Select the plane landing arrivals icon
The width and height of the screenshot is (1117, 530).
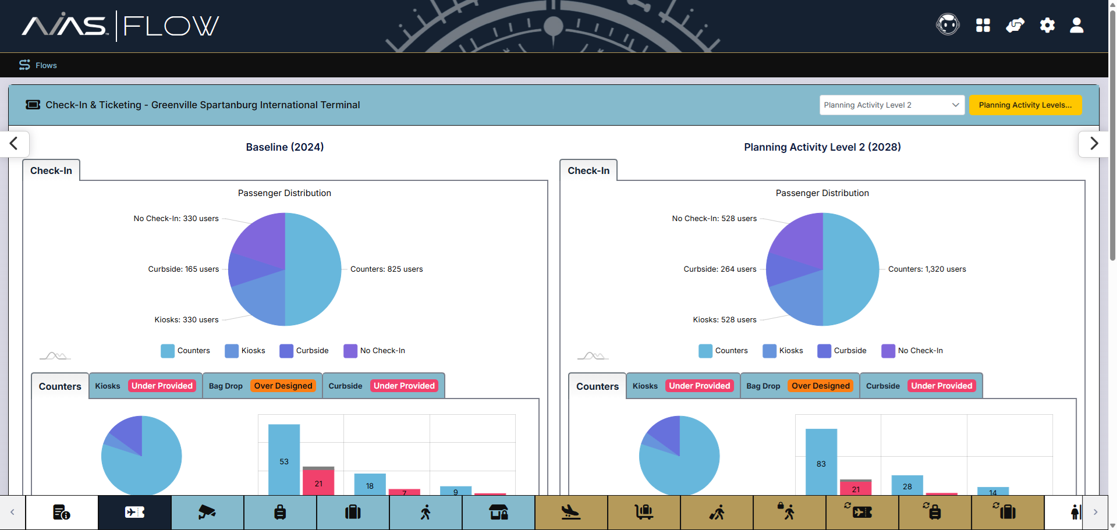point(571,512)
